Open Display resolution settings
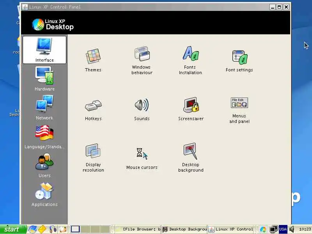This screenshot has height=234, width=312. 93,158
